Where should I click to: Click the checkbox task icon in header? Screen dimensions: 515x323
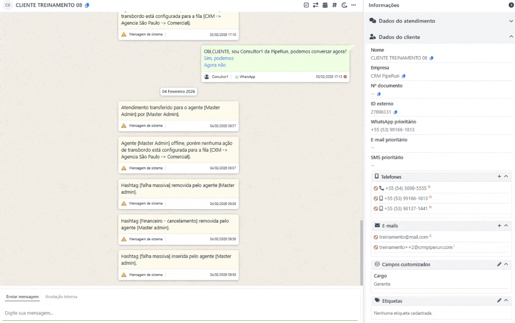306,5
